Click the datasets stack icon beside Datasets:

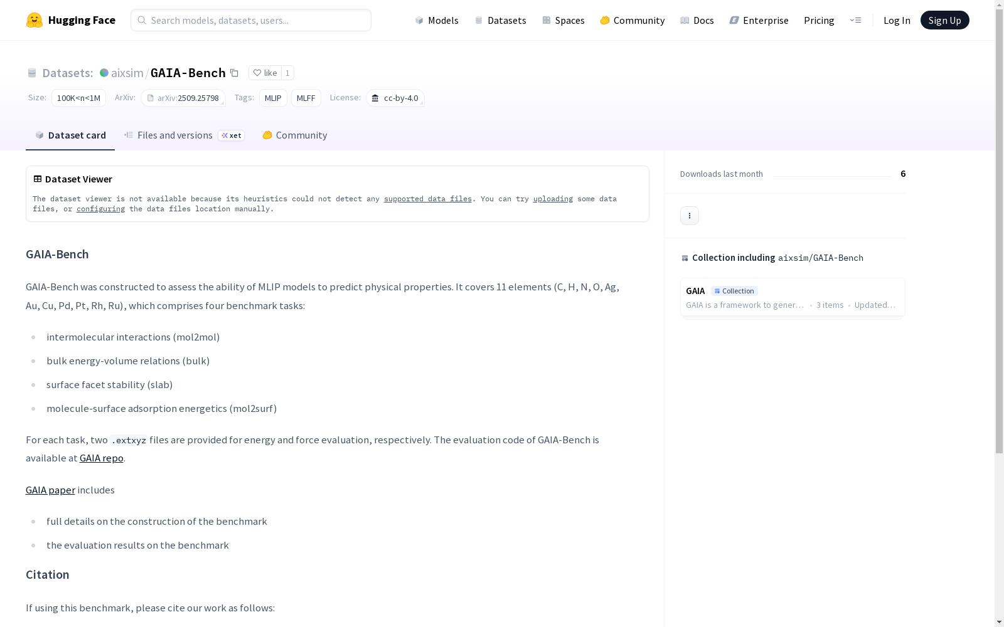click(32, 73)
